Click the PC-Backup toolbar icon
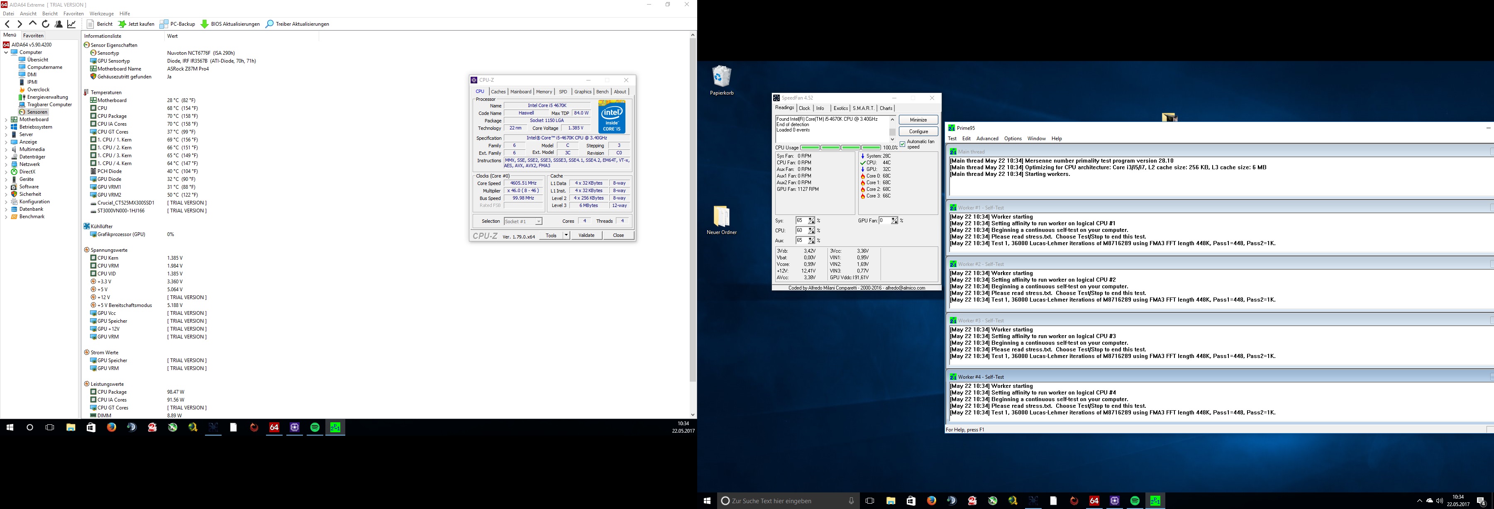Viewport: 1494px width, 509px height. tap(164, 24)
